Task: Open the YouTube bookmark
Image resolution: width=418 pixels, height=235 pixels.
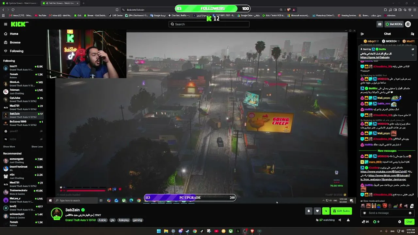Action: (40, 15)
